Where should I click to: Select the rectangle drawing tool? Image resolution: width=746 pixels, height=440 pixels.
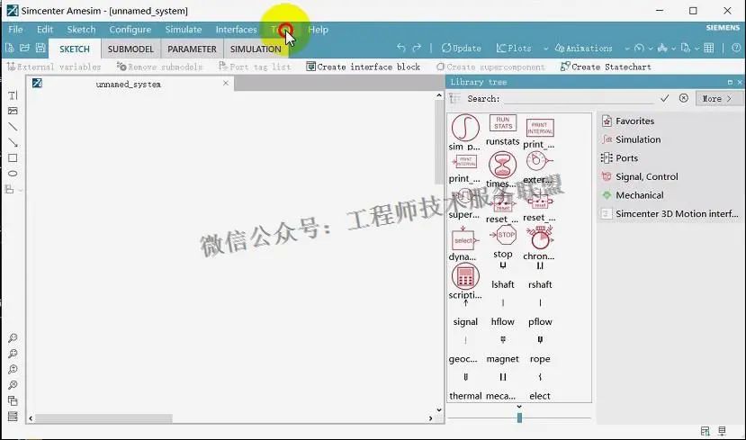[x=13, y=158]
